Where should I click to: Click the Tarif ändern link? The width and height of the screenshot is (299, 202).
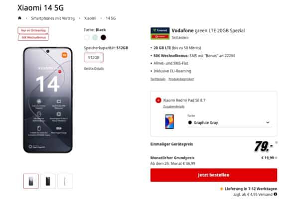180,37
